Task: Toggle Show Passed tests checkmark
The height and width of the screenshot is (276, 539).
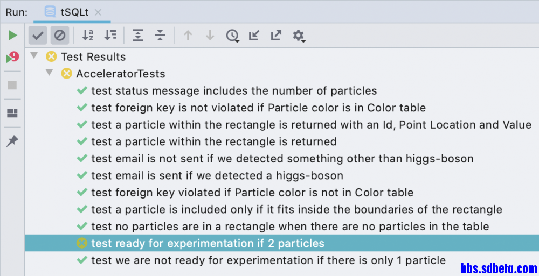Action: 38,35
